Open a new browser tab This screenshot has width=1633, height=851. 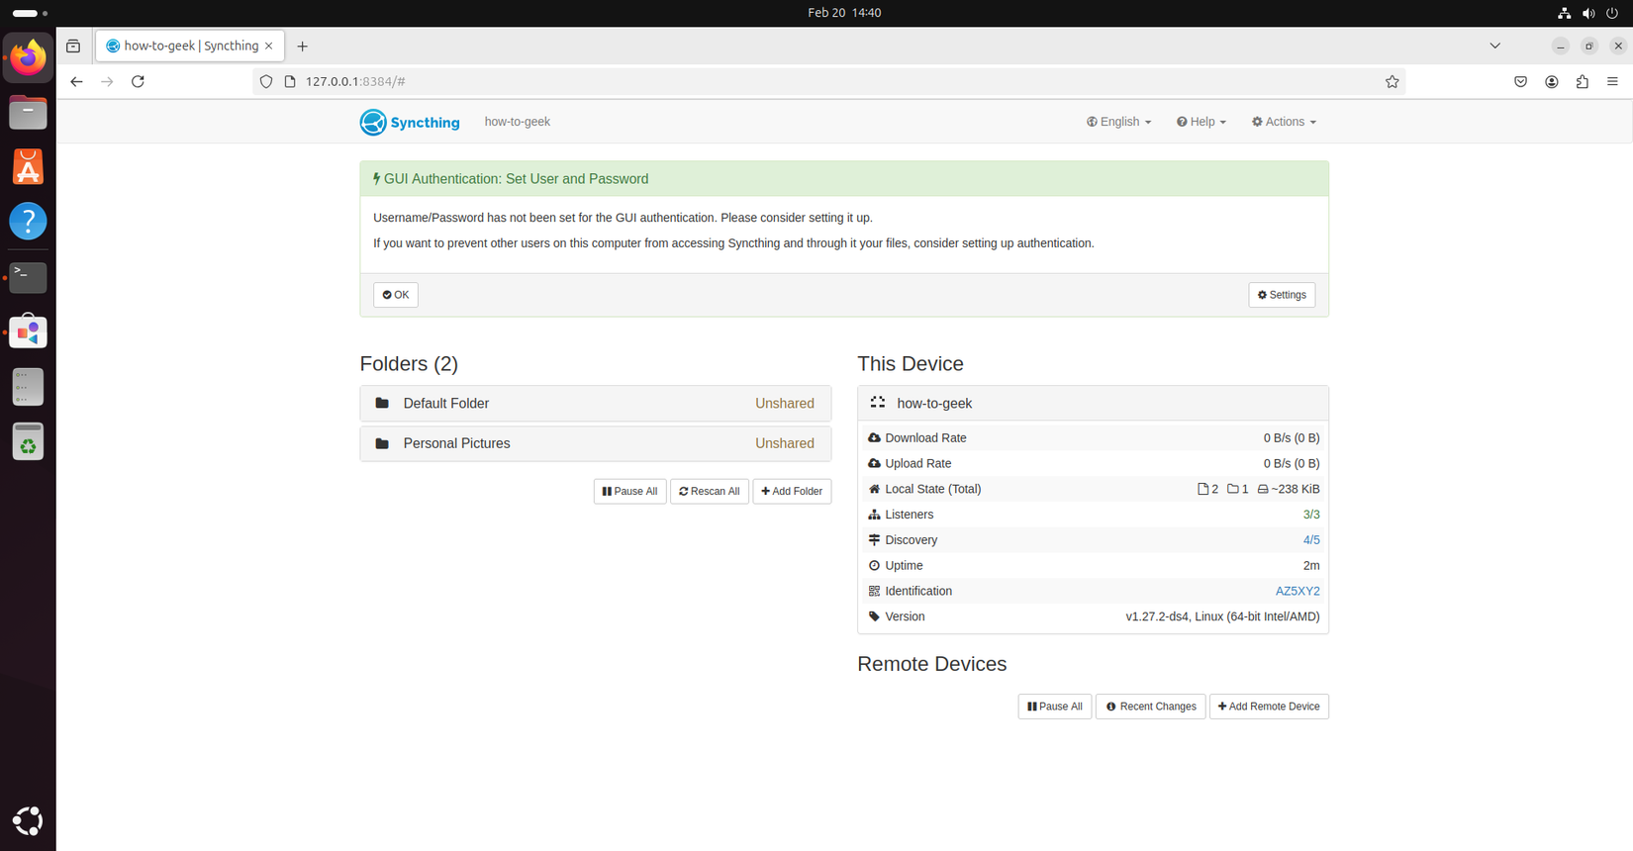(x=303, y=47)
